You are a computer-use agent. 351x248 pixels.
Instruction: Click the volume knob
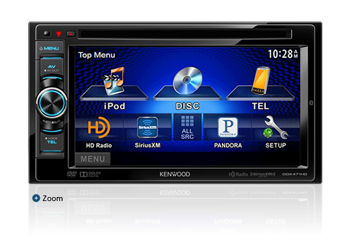click(x=52, y=103)
